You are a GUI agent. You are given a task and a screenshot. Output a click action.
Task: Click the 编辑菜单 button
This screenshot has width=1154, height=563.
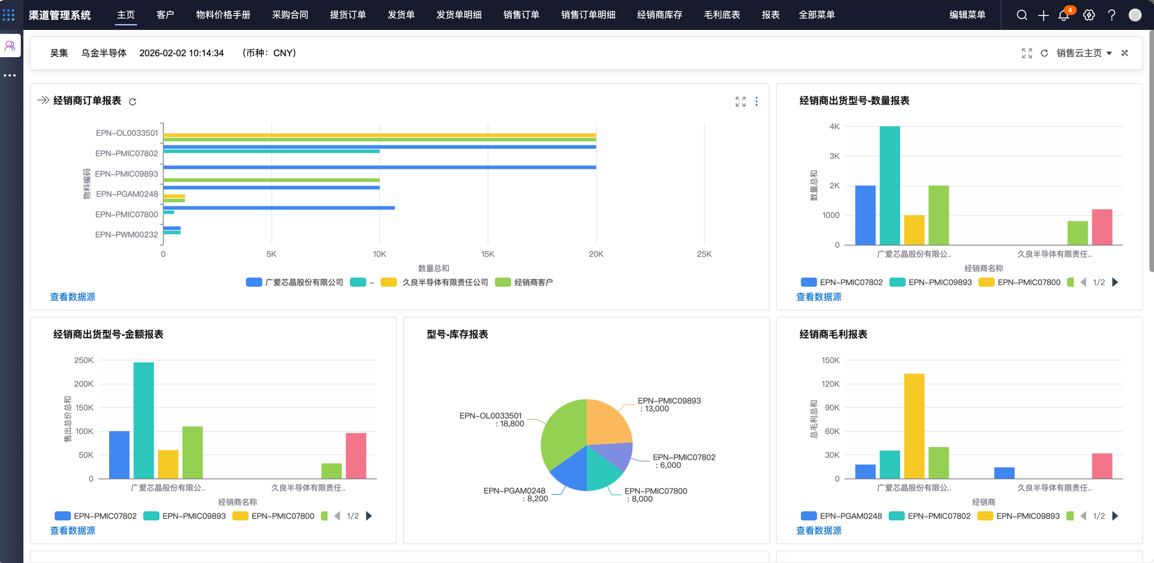(x=967, y=15)
